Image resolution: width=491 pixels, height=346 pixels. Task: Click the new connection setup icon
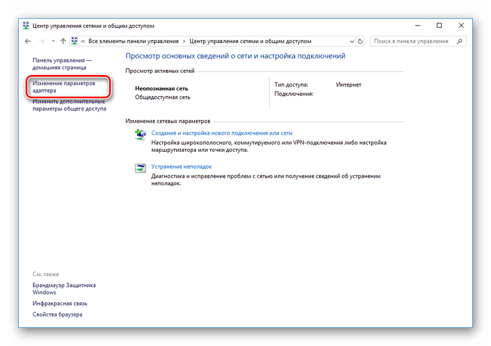(140, 135)
